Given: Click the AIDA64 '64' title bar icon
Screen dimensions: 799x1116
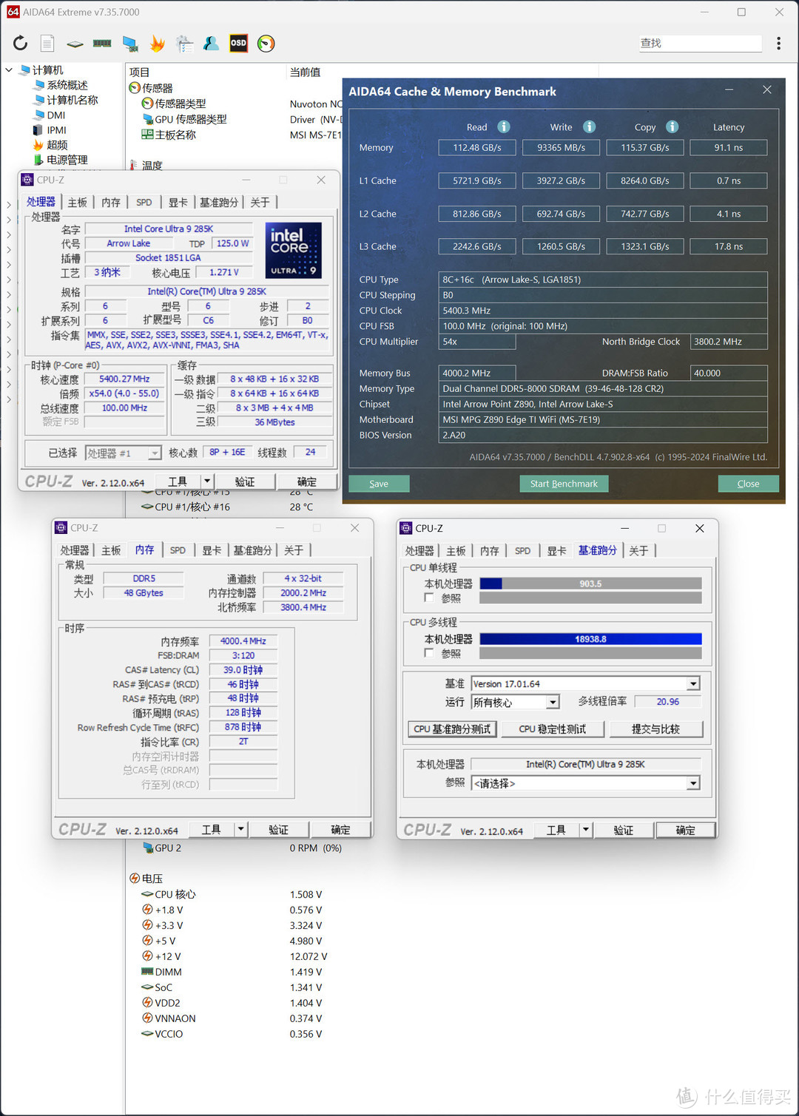Looking at the screenshot, I should click(13, 12).
